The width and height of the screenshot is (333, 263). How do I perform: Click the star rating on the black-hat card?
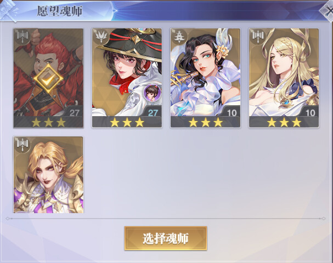click(127, 122)
